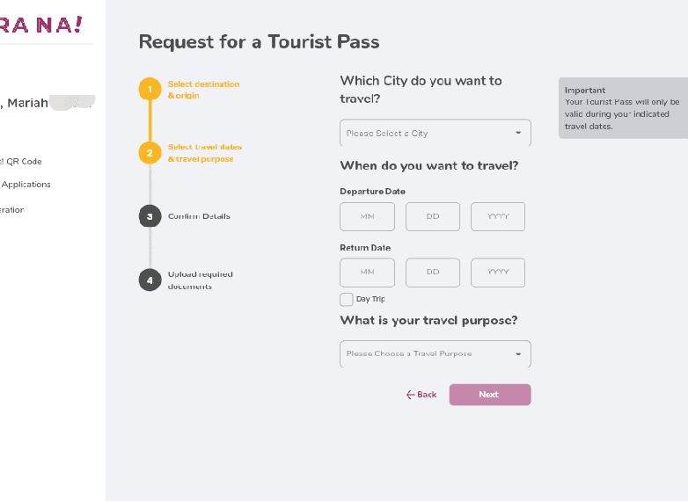Go to Applications in the sidebar
This screenshot has height=502, width=688.
pos(26,185)
